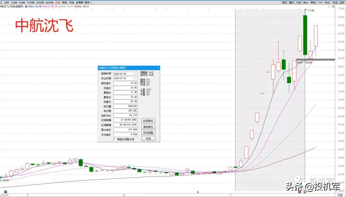Click the MA5: 63.08 indicator label
The width and height of the screenshot is (346, 197).
click(35, 7)
